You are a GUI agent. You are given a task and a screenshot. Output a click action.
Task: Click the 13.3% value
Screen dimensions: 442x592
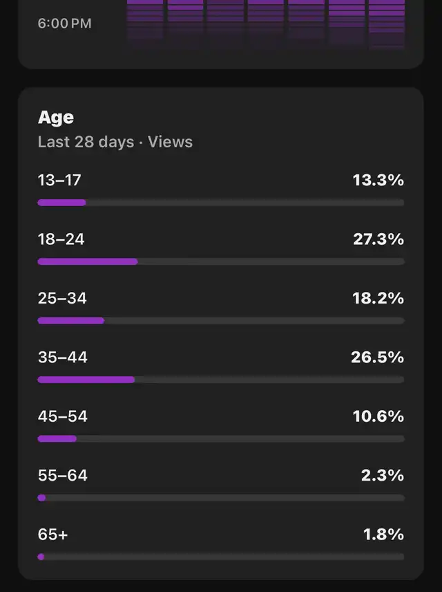point(378,181)
